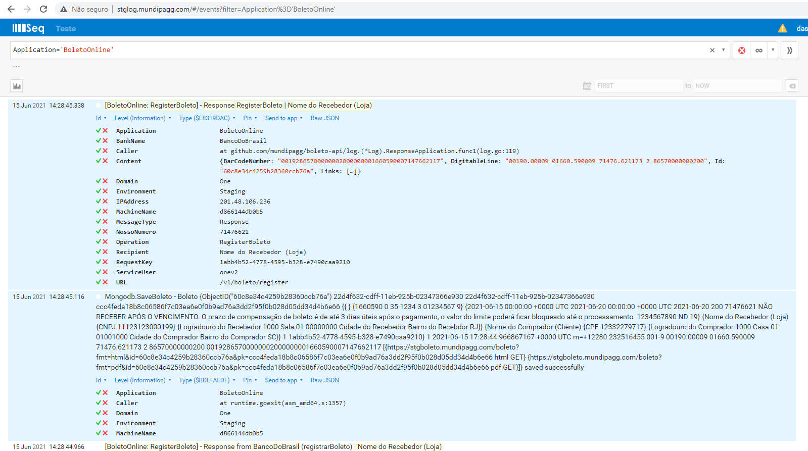Screen dimensions: 808x451
Task: Reload the page with the refresh icon
Action: pos(43,9)
